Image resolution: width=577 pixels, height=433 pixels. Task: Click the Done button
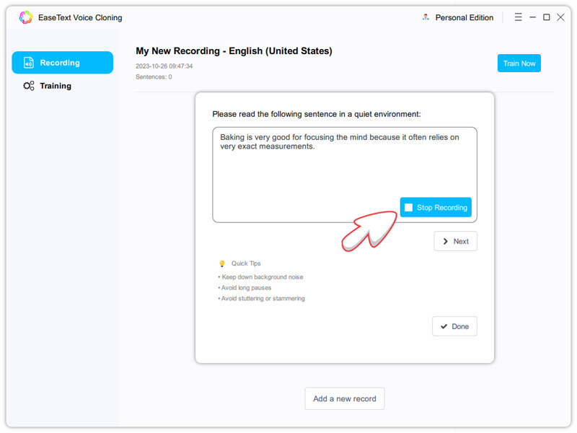(x=454, y=326)
